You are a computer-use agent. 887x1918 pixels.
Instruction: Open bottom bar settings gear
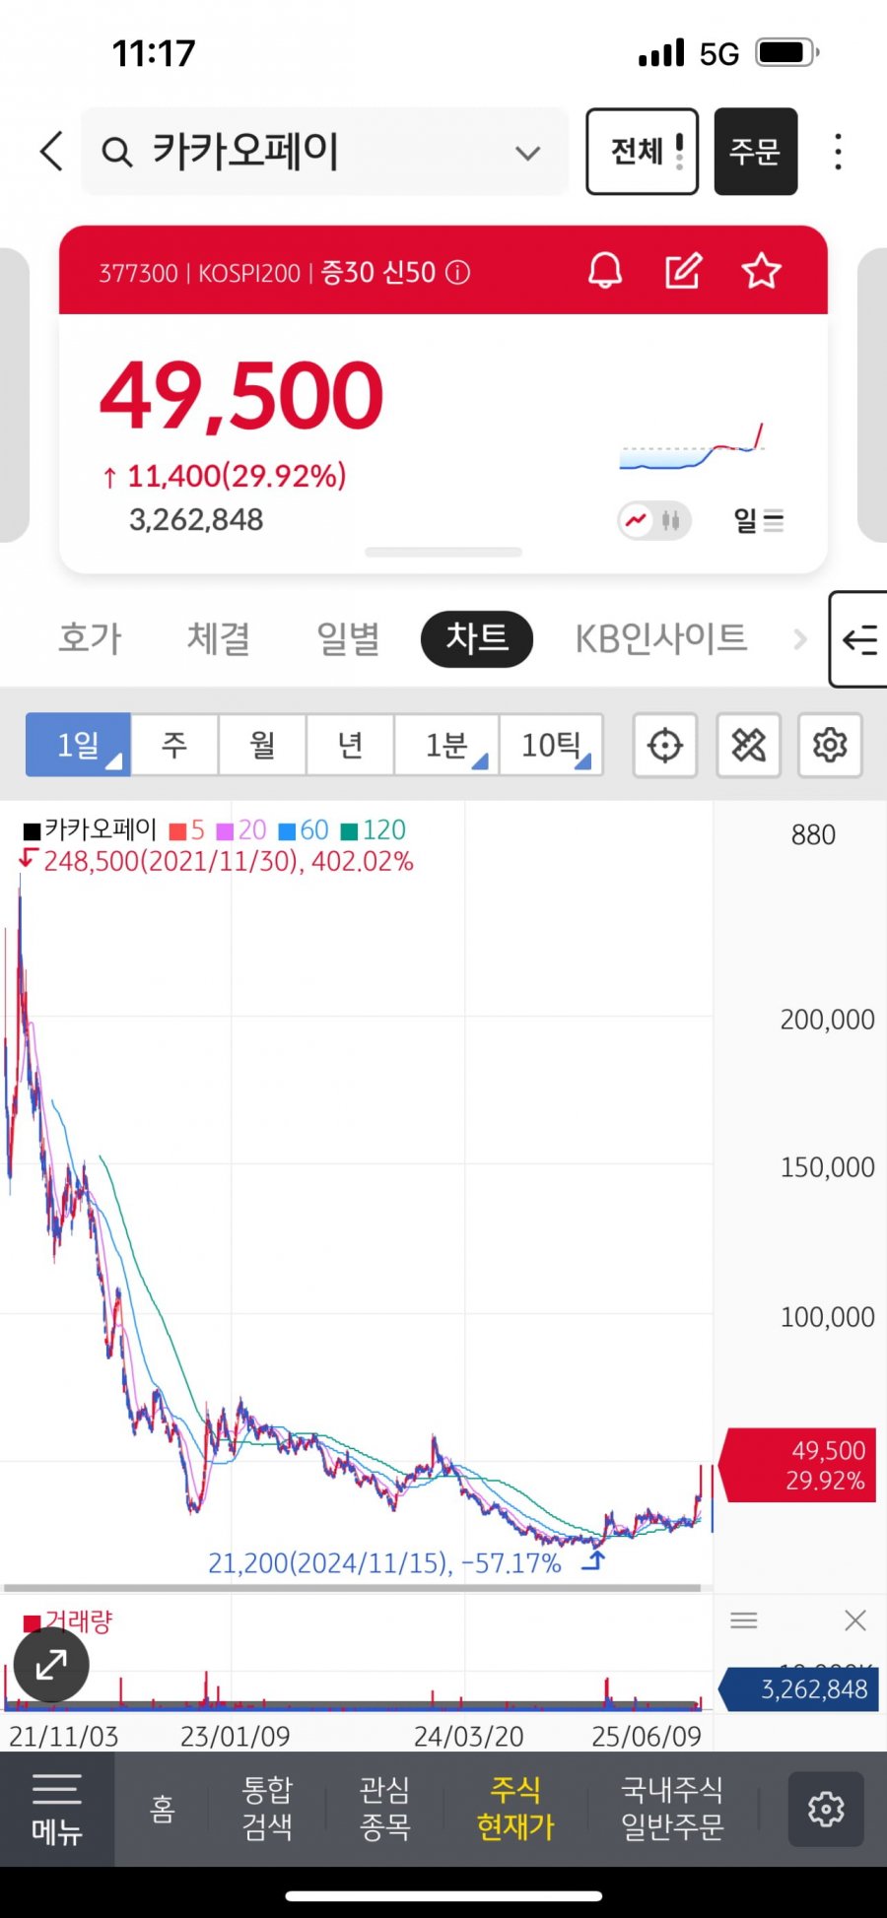click(826, 1809)
